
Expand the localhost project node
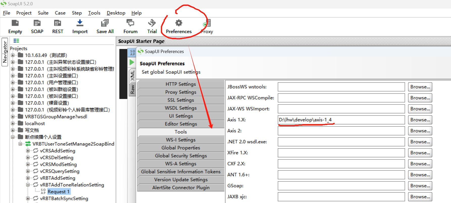click(x=13, y=123)
